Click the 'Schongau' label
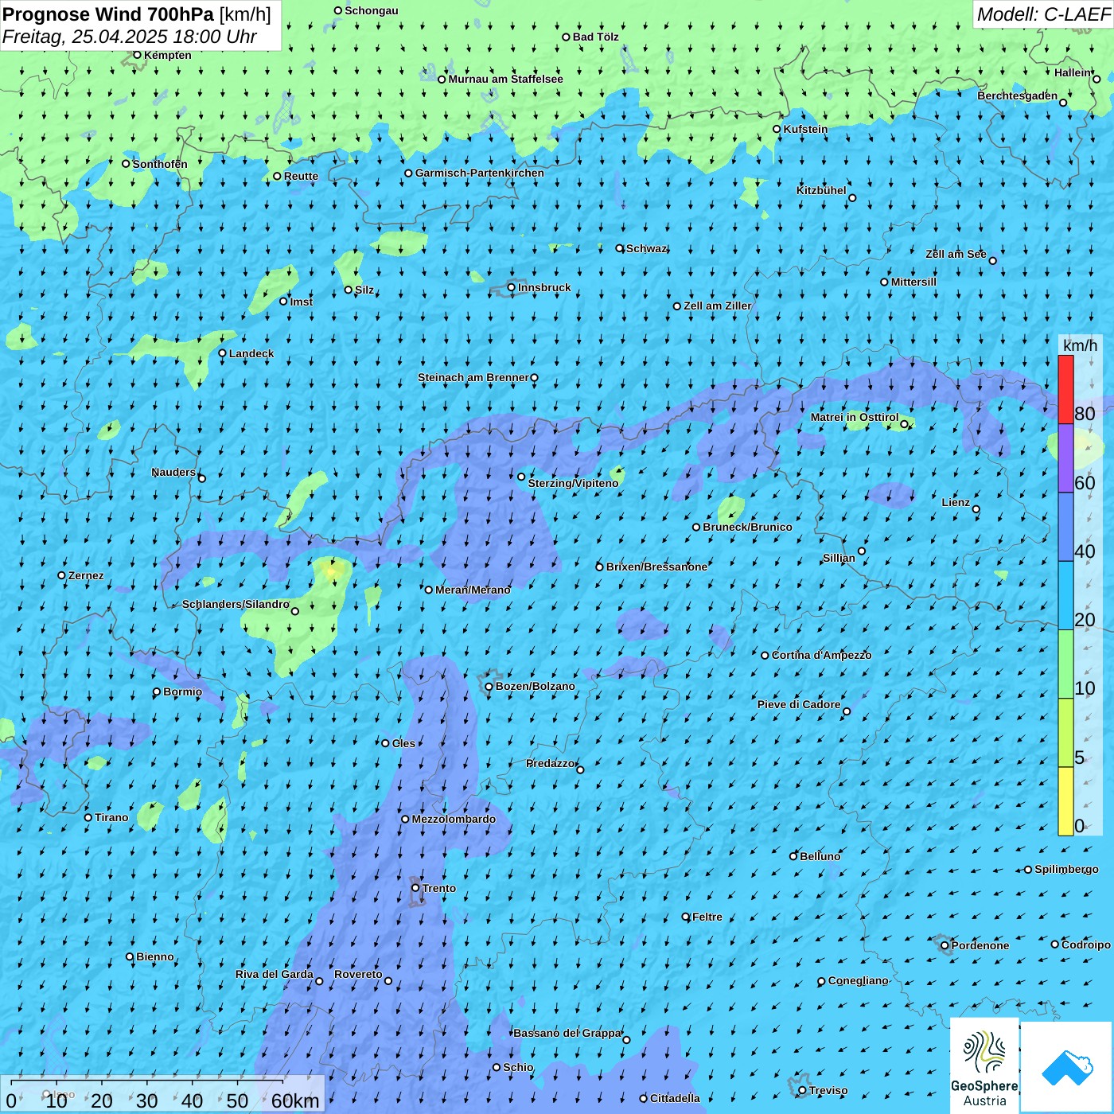1114x1114 pixels. tap(372, 10)
